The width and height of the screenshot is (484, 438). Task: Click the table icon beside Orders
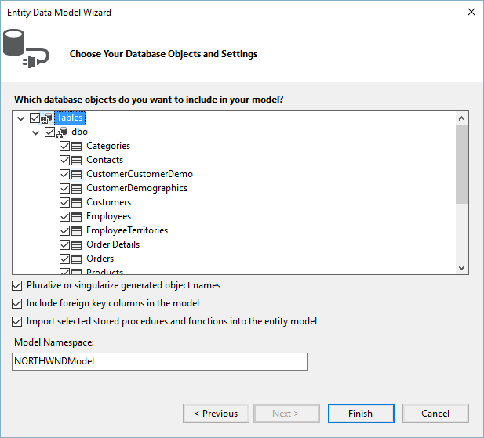(x=77, y=259)
